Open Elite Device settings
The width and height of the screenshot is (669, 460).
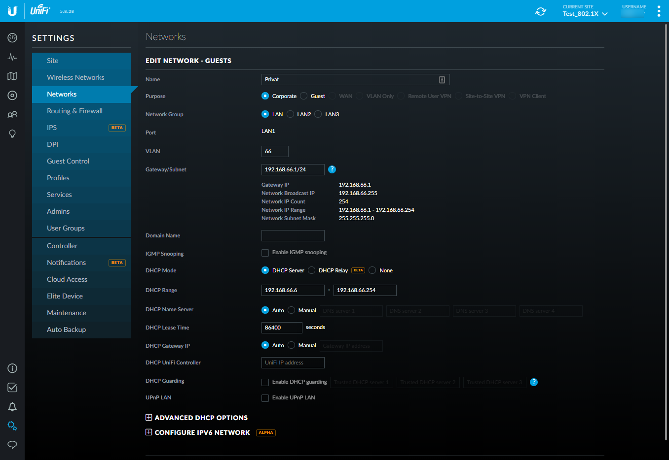click(x=81, y=296)
